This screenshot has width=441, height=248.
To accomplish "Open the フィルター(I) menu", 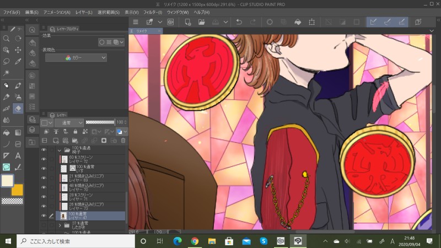I will [153, 12].
